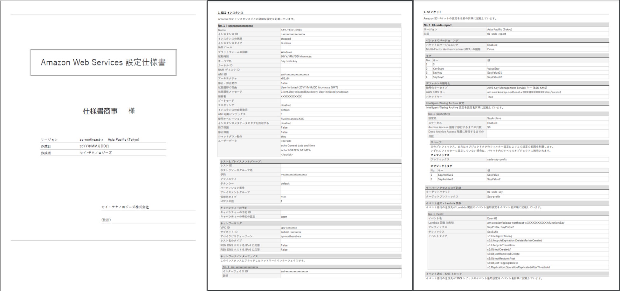Click the platform value "Windows"

click(x=286, y=52)
